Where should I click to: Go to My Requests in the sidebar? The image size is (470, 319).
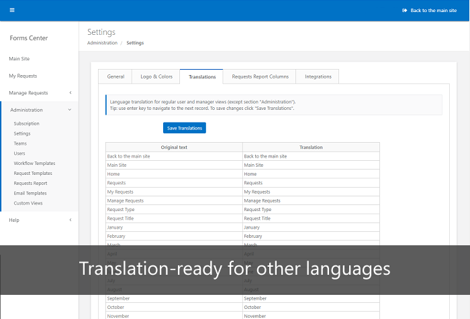point(23,76)
